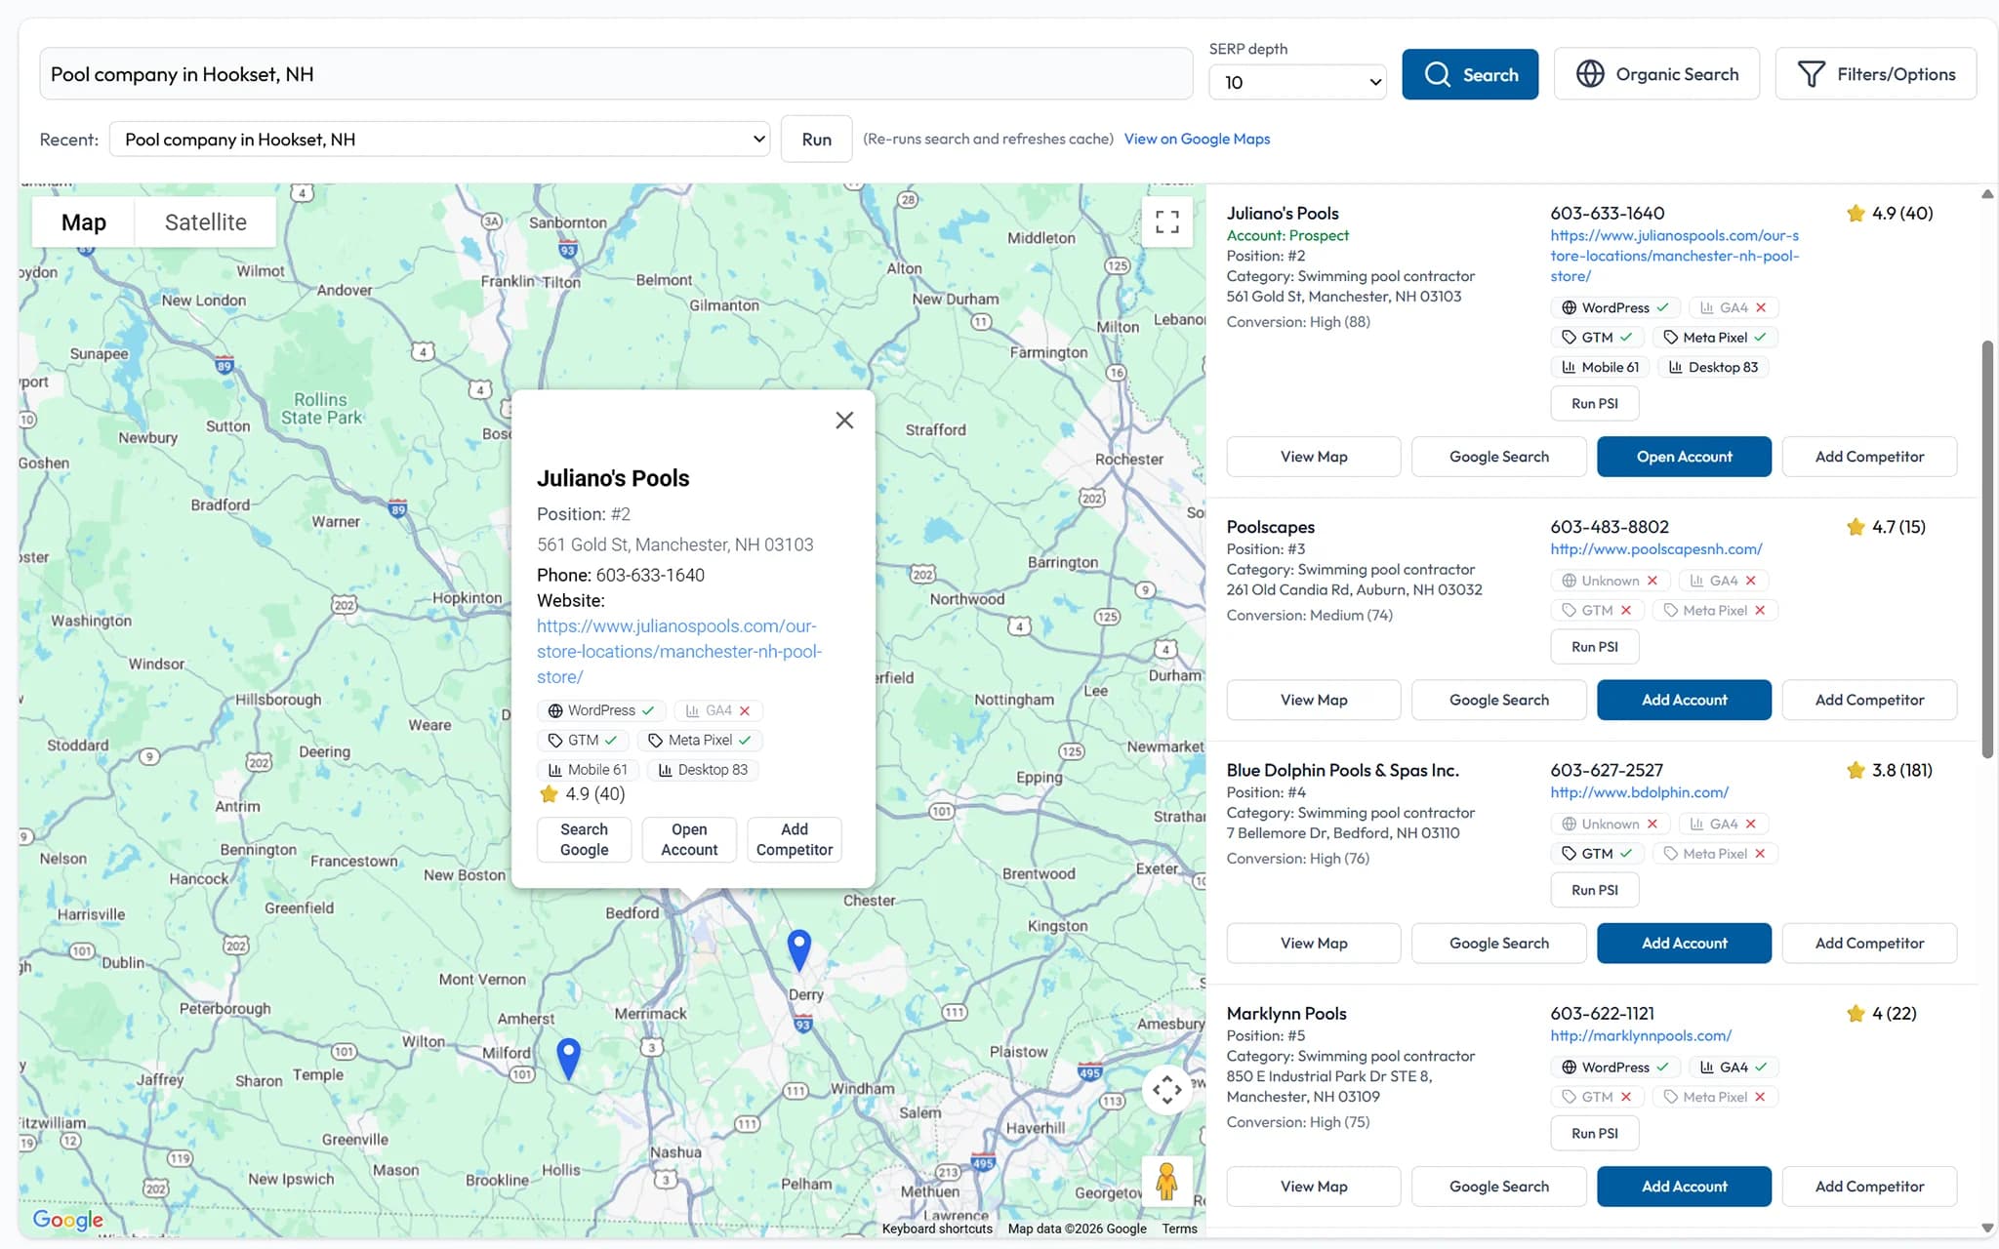Toggle the Meta Pixel checkmark in the popup
Image resolution: width=1999 pixels, height=1249 pixels.
click(699, 740)
